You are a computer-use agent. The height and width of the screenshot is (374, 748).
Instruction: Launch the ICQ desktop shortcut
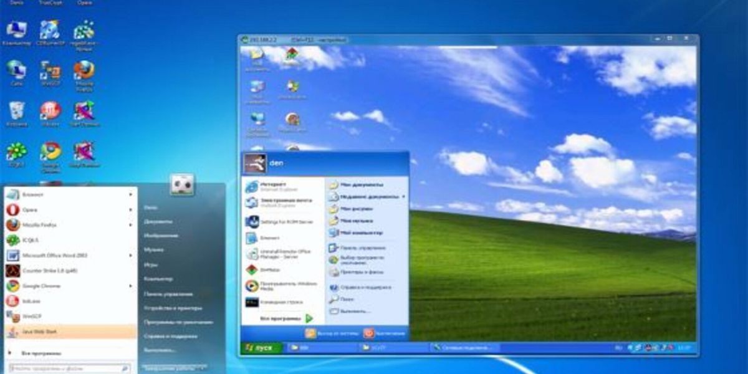[16, 155]
